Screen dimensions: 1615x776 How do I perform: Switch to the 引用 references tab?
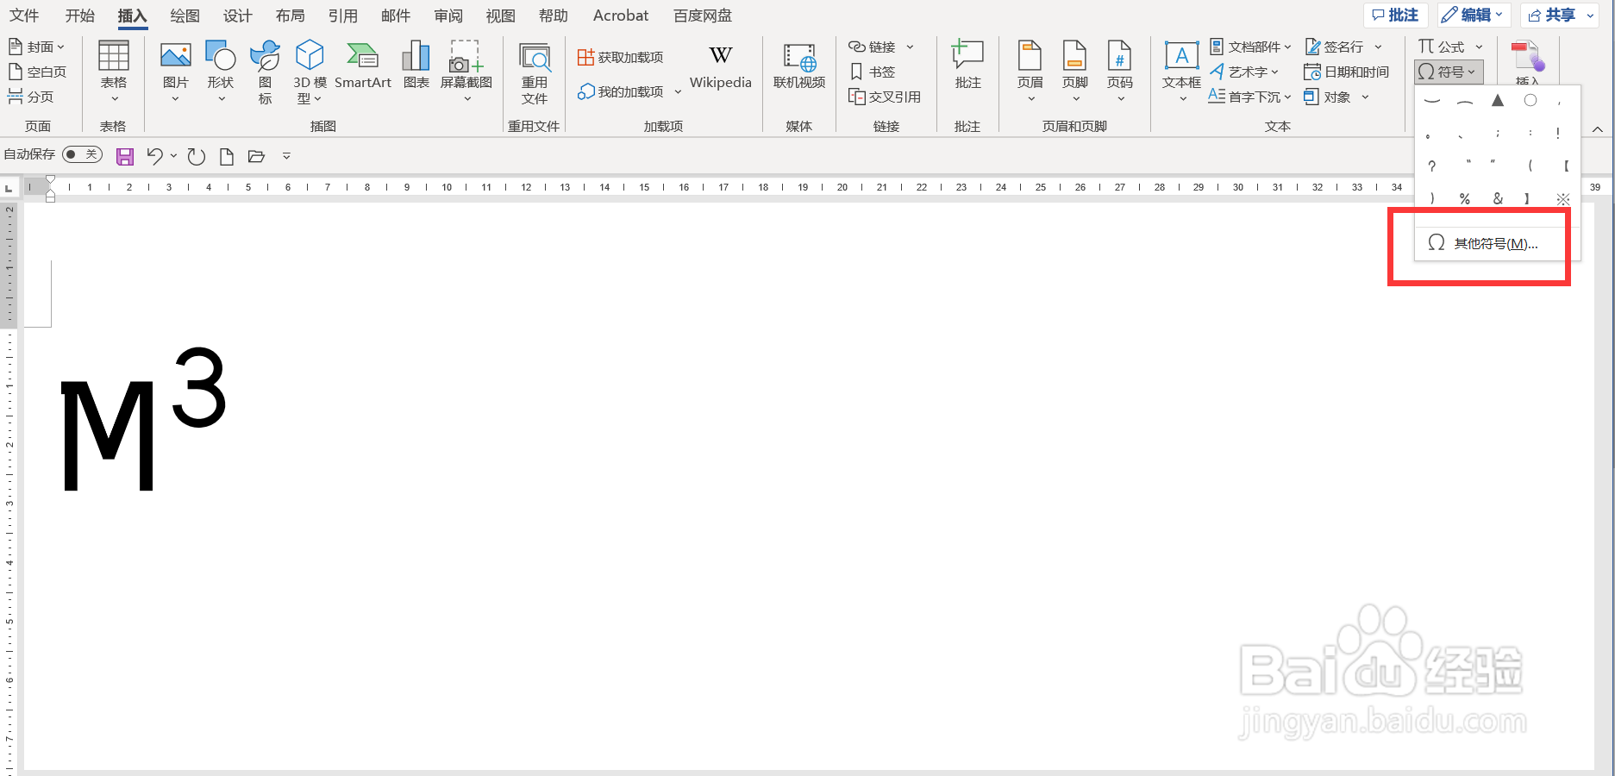(x=342, y=16)
